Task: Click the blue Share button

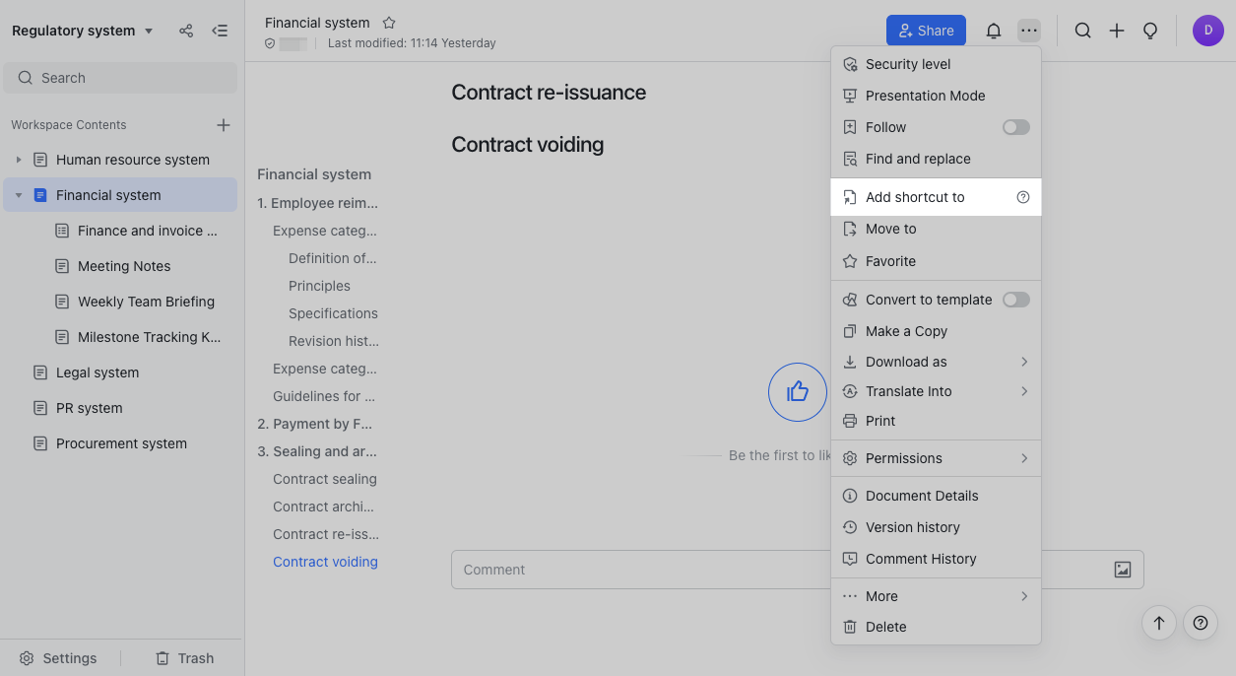Action: [x=925, y=31]
